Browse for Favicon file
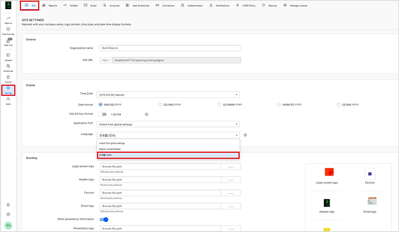The width and height of the screenshot is (399, 232). point(231,193)
